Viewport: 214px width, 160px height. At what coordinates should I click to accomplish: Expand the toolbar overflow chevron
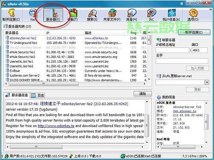point(211,9)
